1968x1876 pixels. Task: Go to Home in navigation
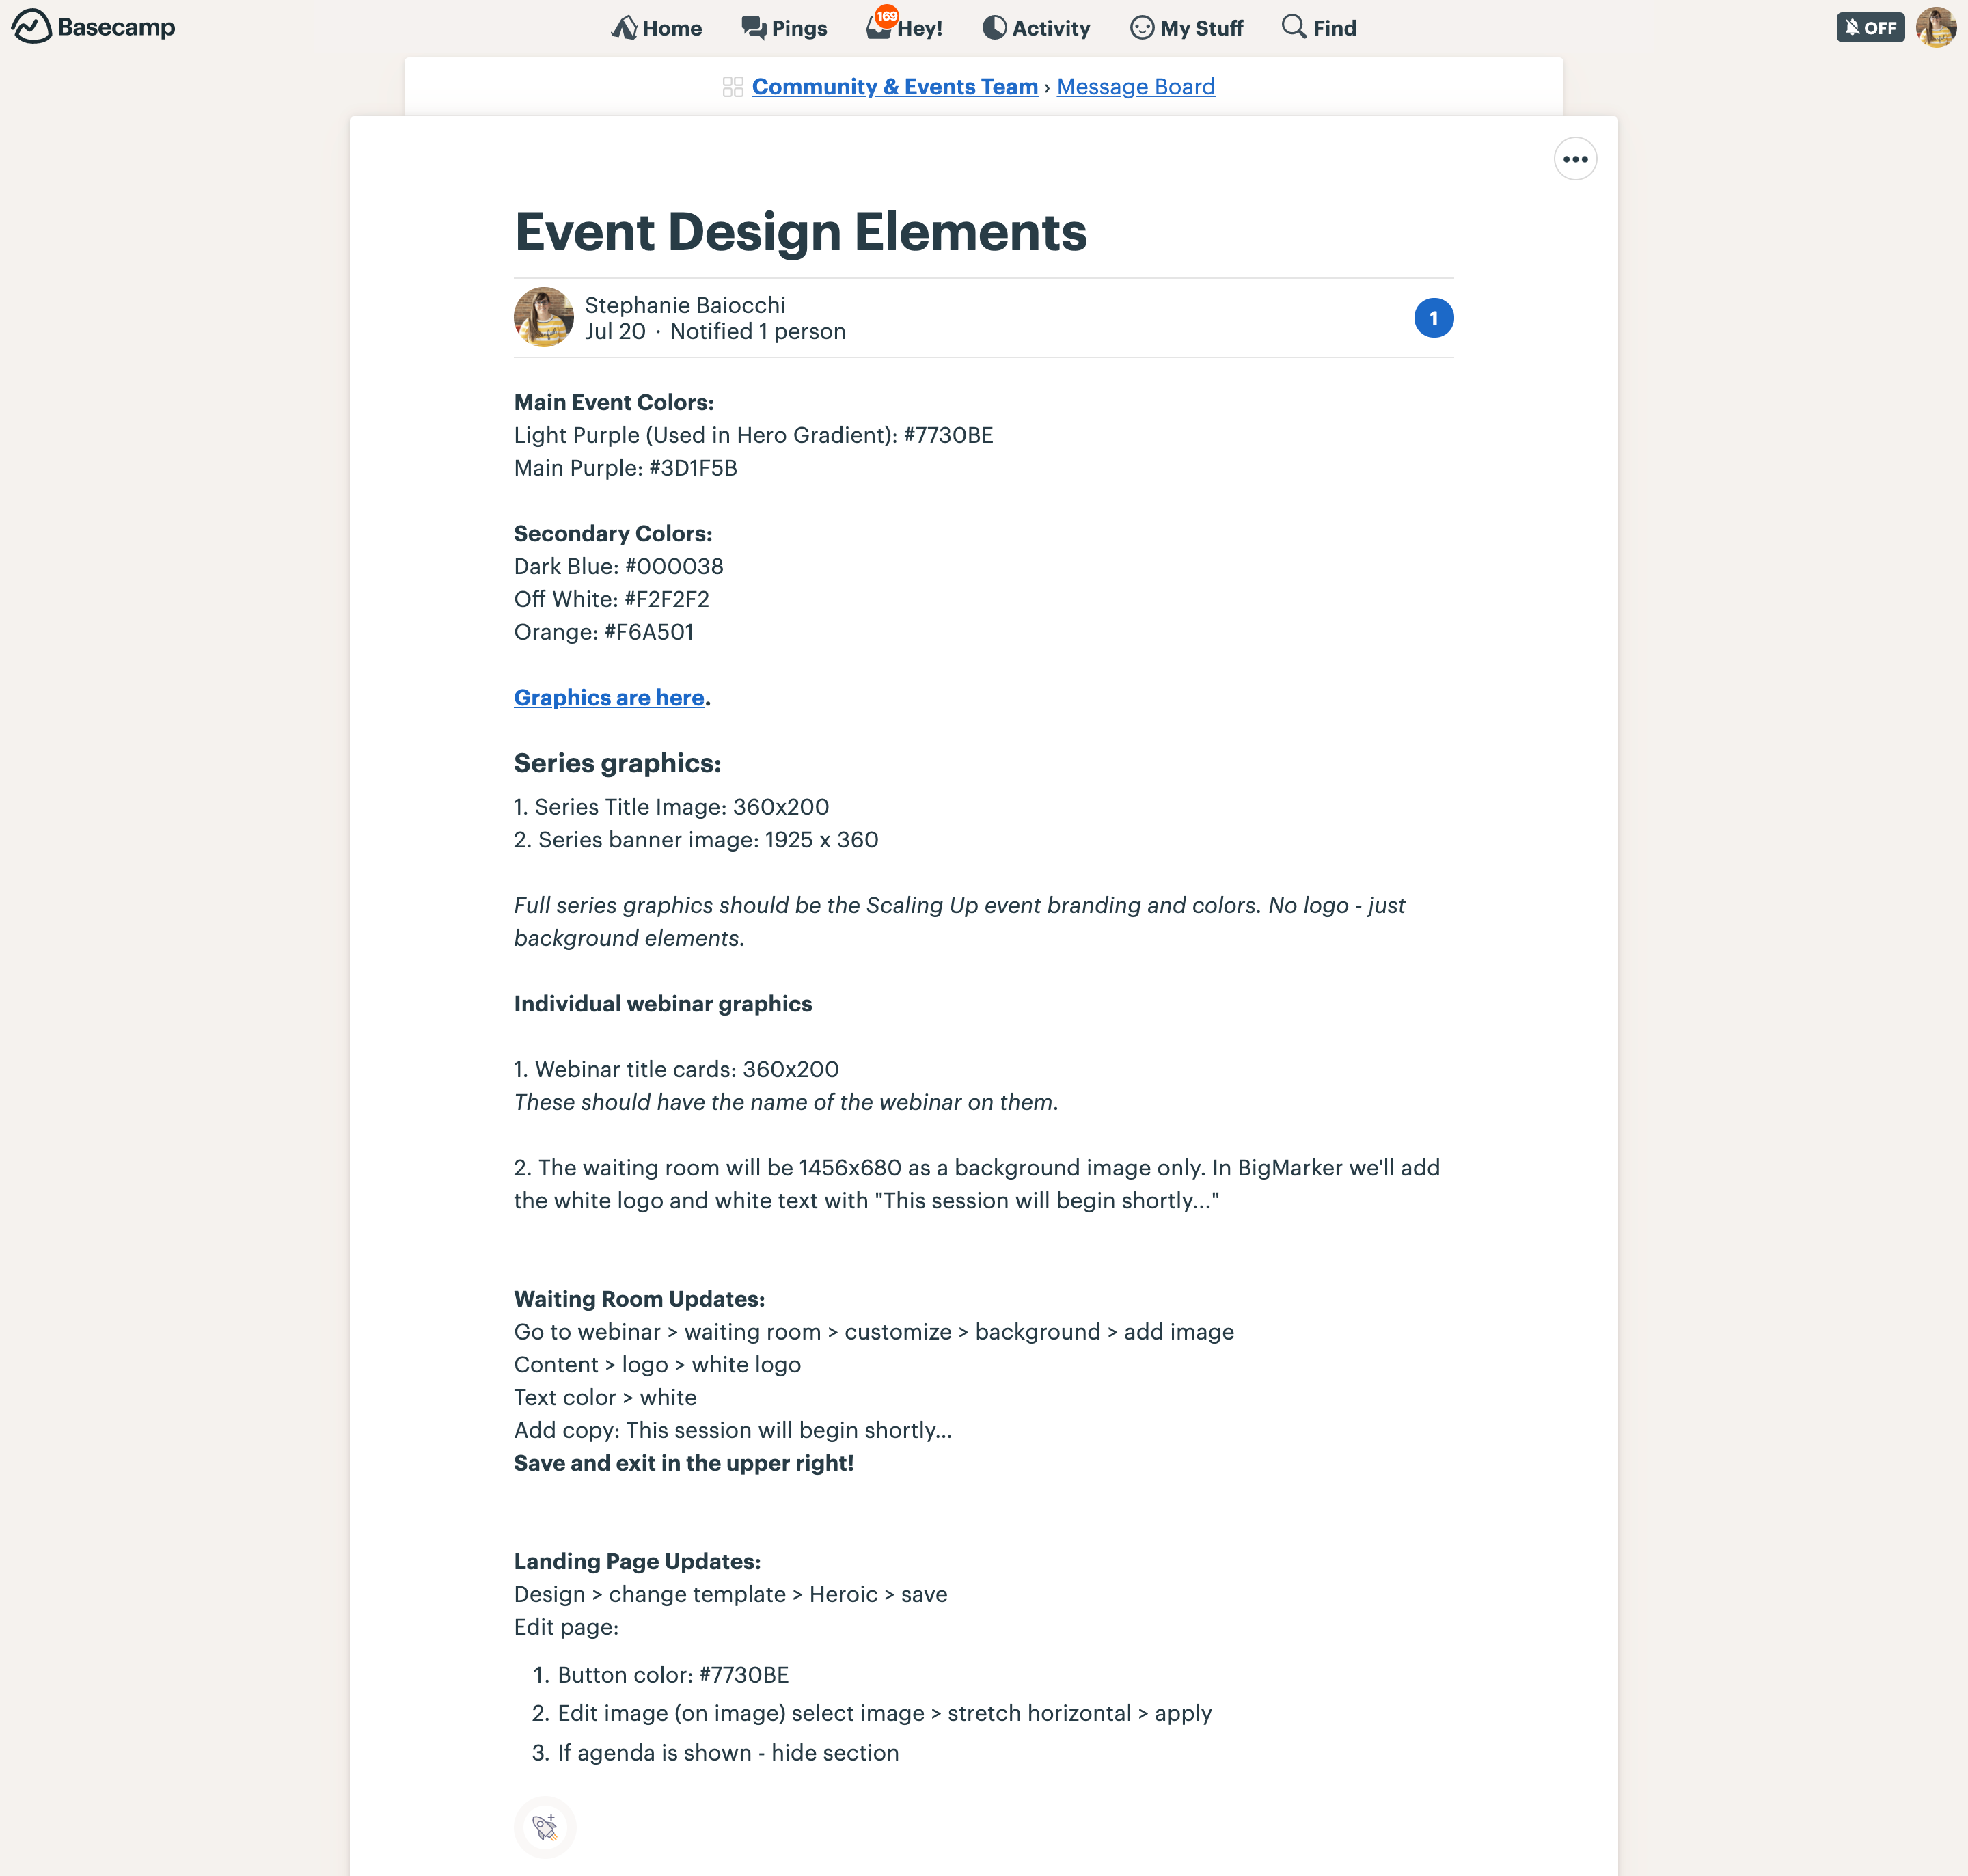click(656, 28)
